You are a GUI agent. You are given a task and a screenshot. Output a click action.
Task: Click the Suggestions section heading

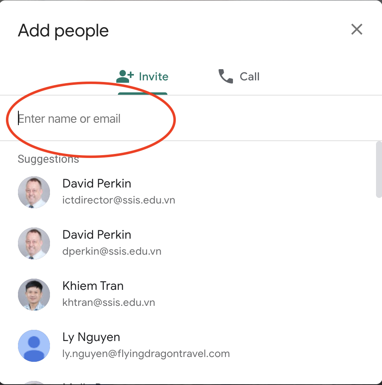tap(48, 159)
